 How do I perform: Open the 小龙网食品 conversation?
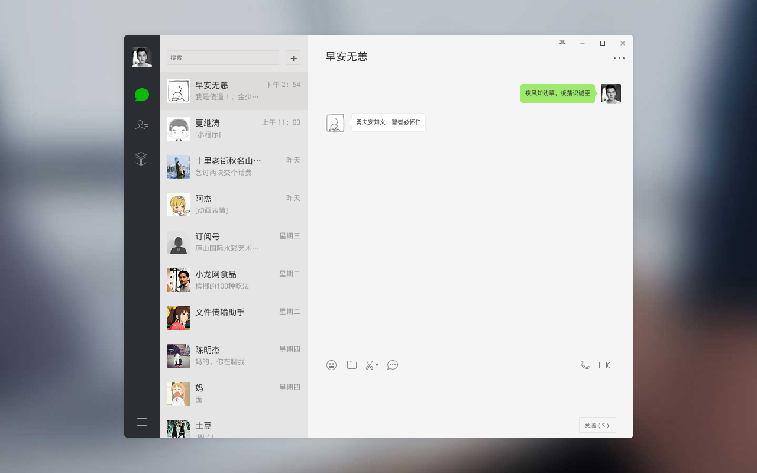234,280
